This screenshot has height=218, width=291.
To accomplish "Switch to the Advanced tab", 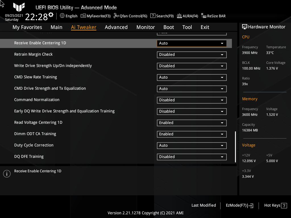I will [116, 27].
